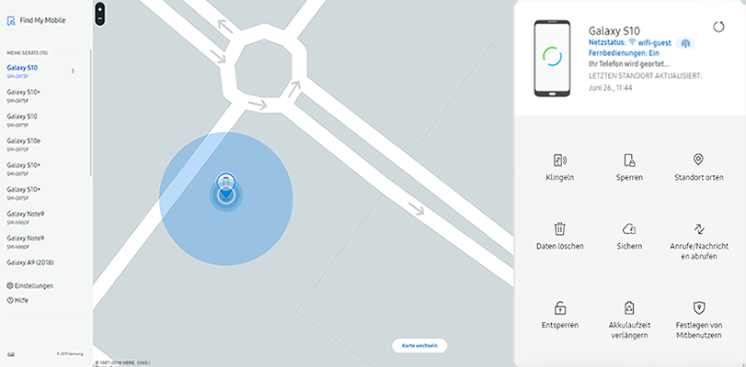Click the Fernbedienungen: Ein status

pos(624,53)
